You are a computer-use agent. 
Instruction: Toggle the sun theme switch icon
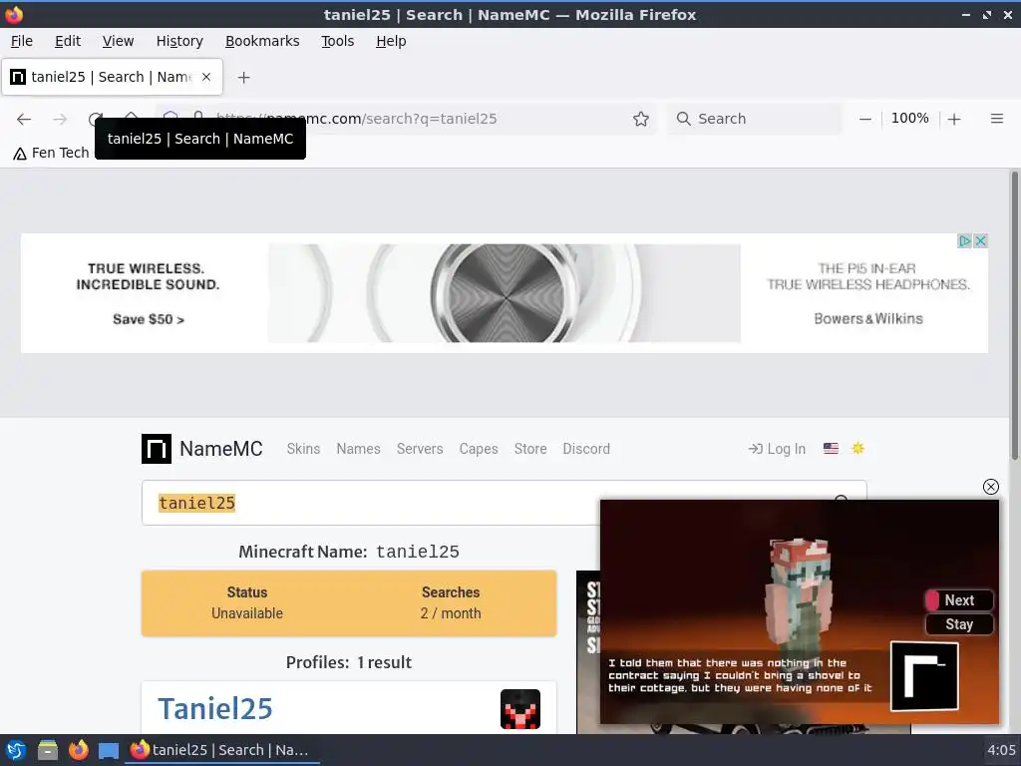(x=857, y=448)
